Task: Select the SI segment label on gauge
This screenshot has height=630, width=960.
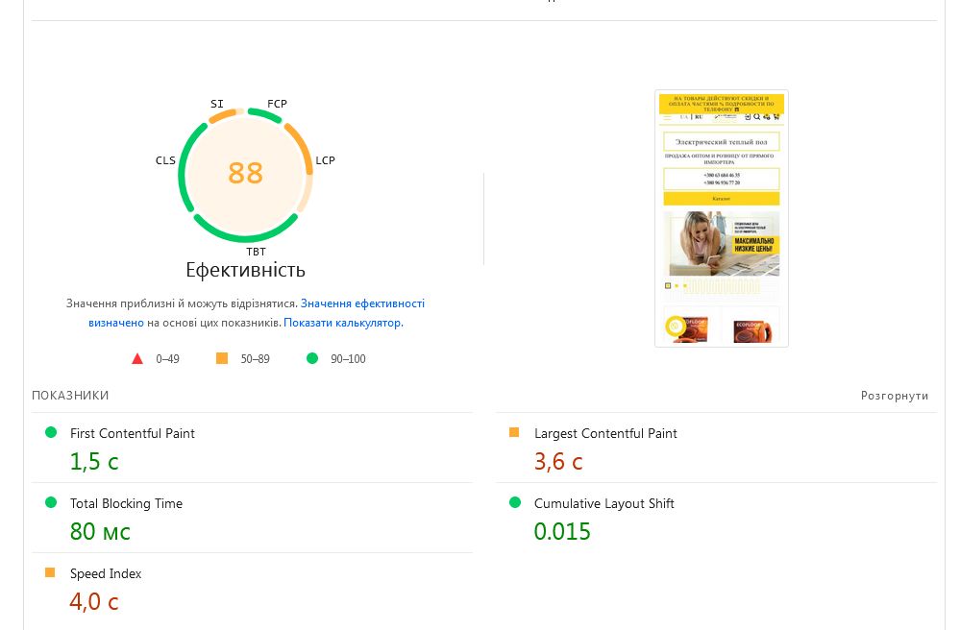Action: click(x=217, y=104)
